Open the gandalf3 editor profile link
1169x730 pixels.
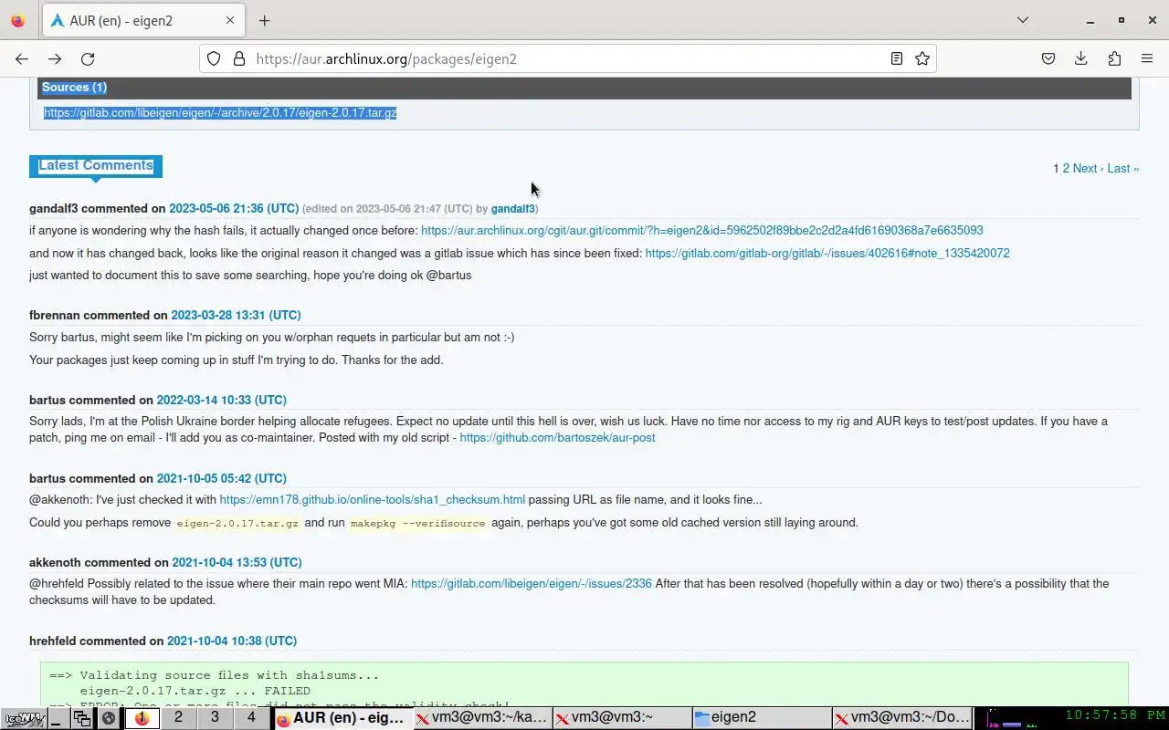pos(513,209)
